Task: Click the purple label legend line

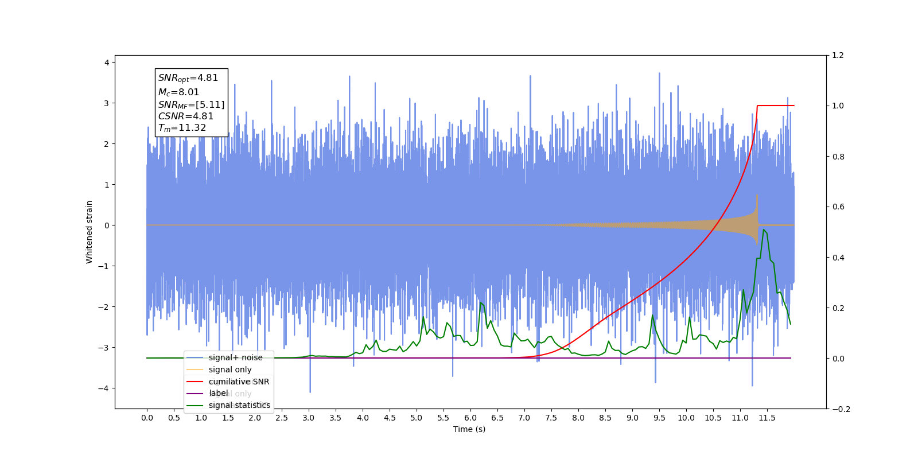Action: point(195,394)
